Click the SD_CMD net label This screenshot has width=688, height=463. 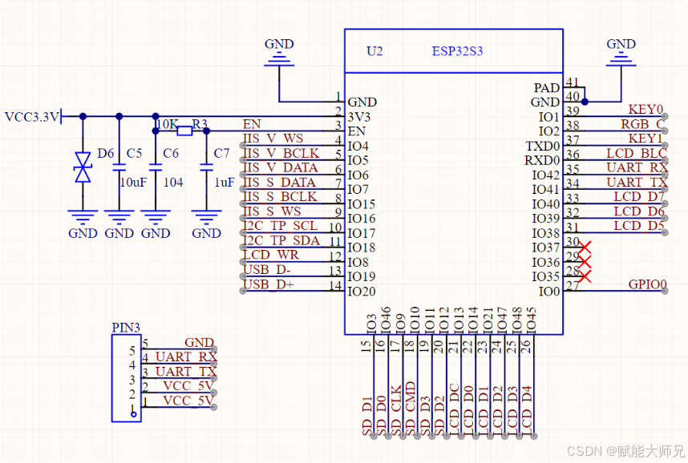(411, 409)
